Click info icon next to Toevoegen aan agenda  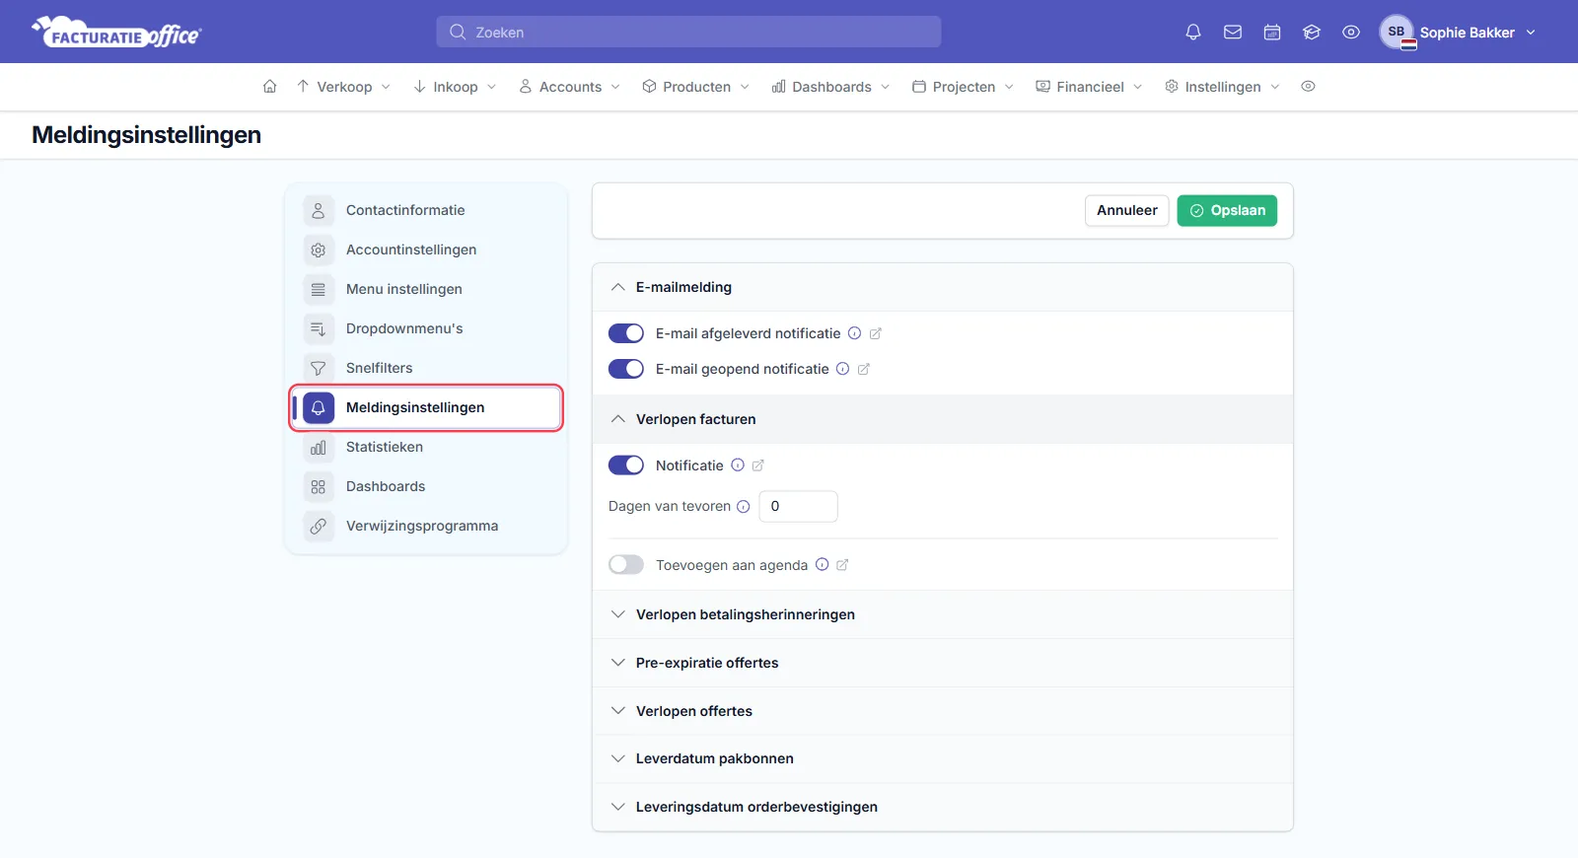click(822, 565)
